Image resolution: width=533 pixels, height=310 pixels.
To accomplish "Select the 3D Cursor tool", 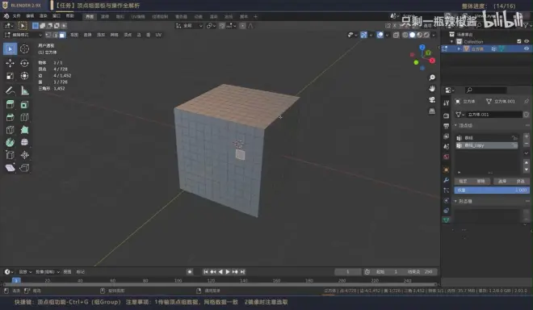I will click(x=24, y=49).
